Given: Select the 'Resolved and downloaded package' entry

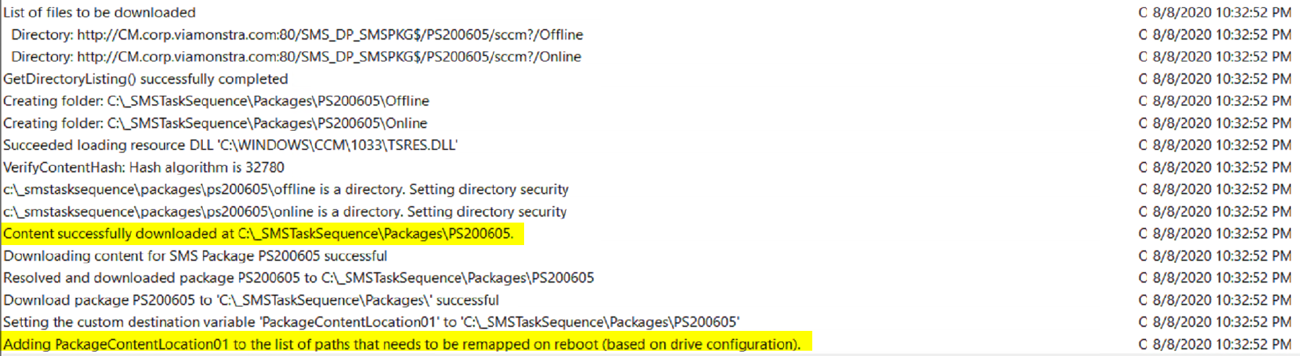Looking at the screenshot, I should pos(298,278).
